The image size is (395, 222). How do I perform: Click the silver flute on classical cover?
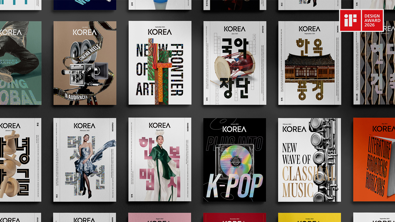pyautogui.click(x=324, y=160)
